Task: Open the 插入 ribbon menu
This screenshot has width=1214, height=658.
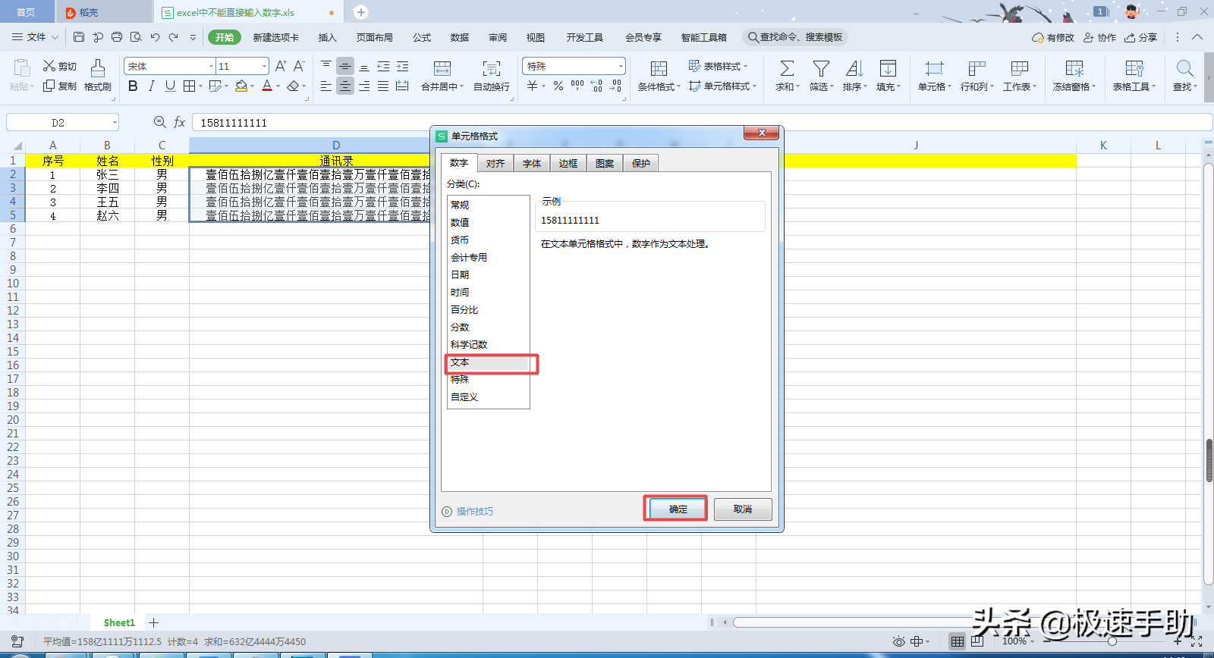Action: [x=327, y=37]
